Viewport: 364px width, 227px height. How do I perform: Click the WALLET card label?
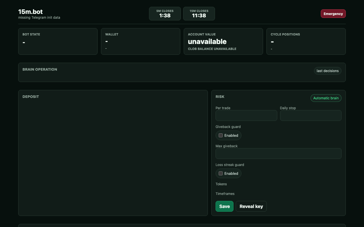(112, 34)
